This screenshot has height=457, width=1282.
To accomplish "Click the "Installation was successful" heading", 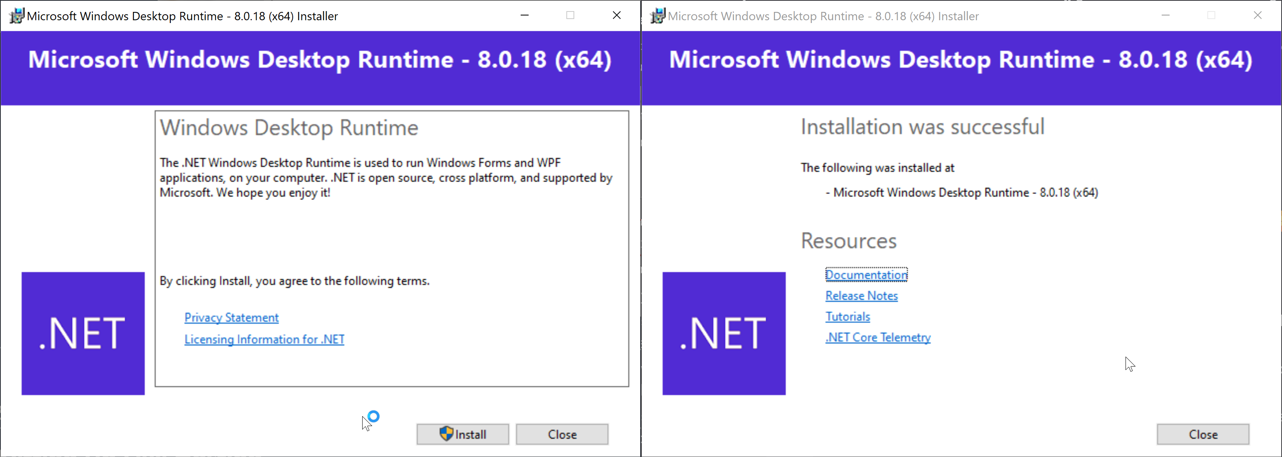I will coord(922,127).
